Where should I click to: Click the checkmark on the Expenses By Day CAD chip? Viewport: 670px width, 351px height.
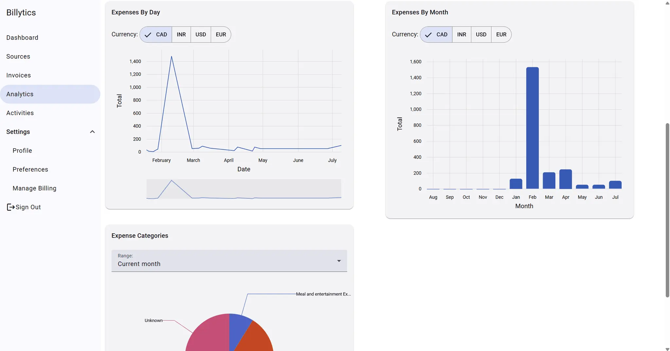(x=148, y=35)
